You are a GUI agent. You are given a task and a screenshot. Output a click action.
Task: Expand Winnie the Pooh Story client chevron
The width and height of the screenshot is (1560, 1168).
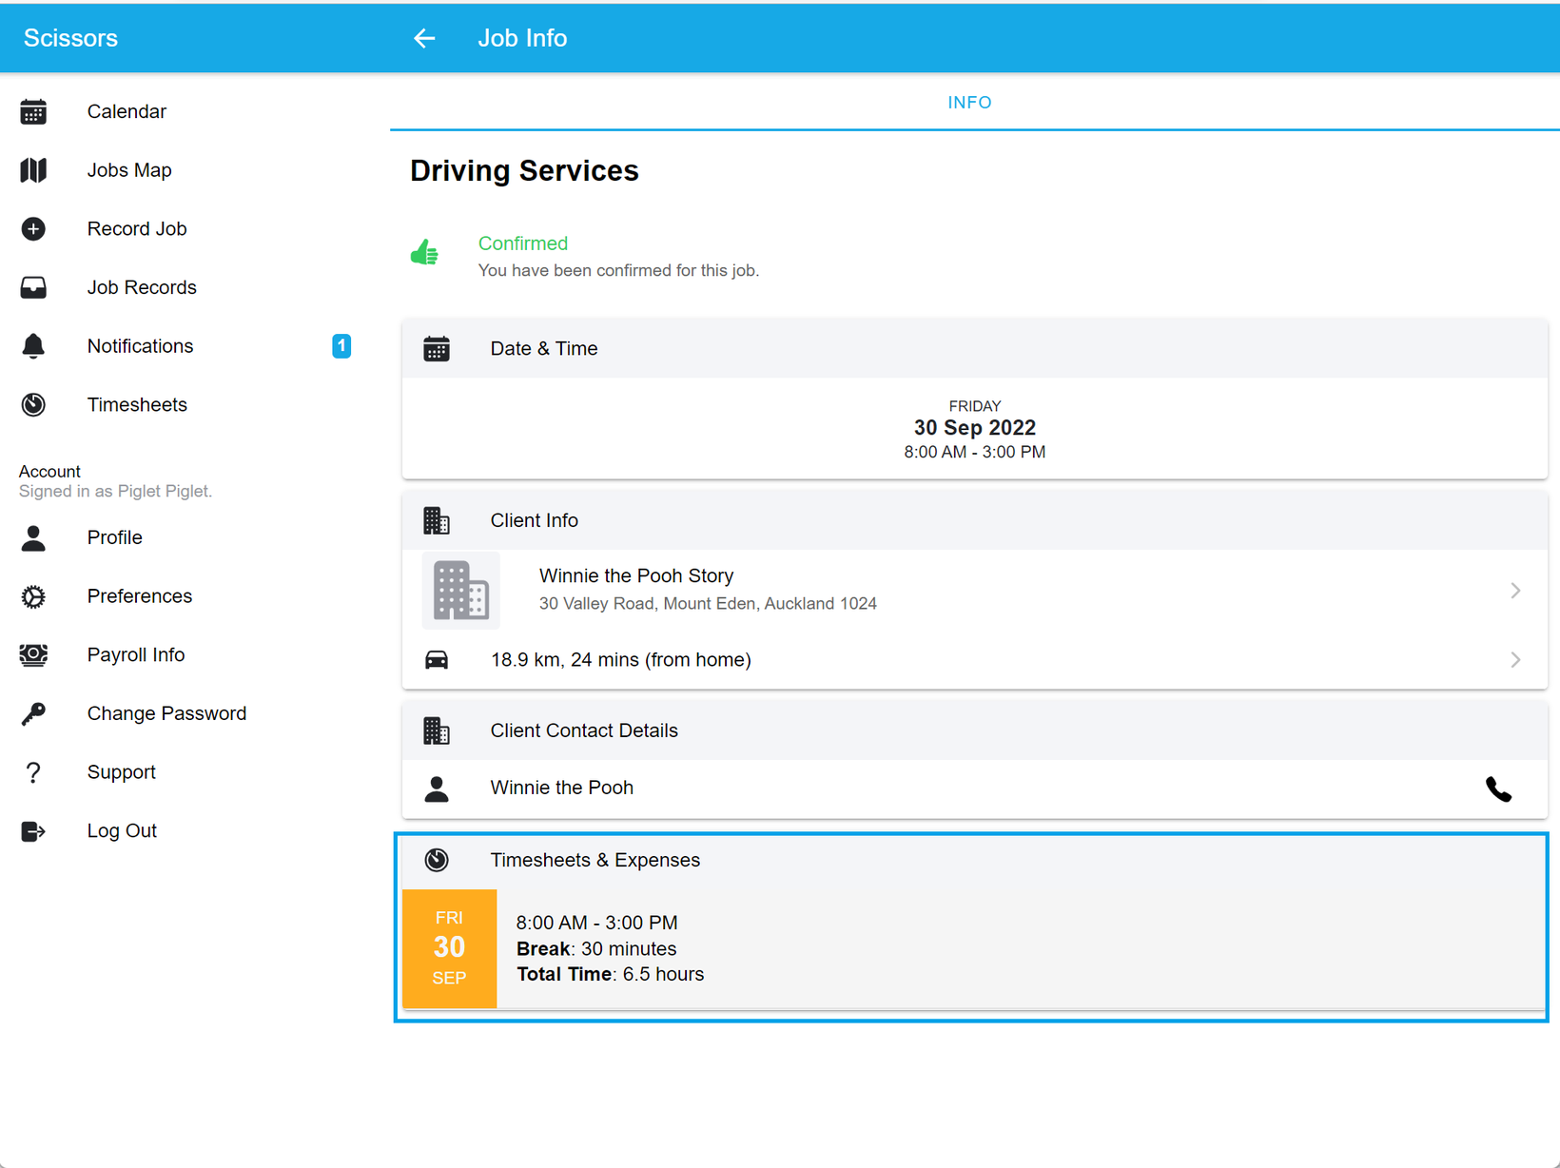pyautogui.click(x=1515, y=591)
